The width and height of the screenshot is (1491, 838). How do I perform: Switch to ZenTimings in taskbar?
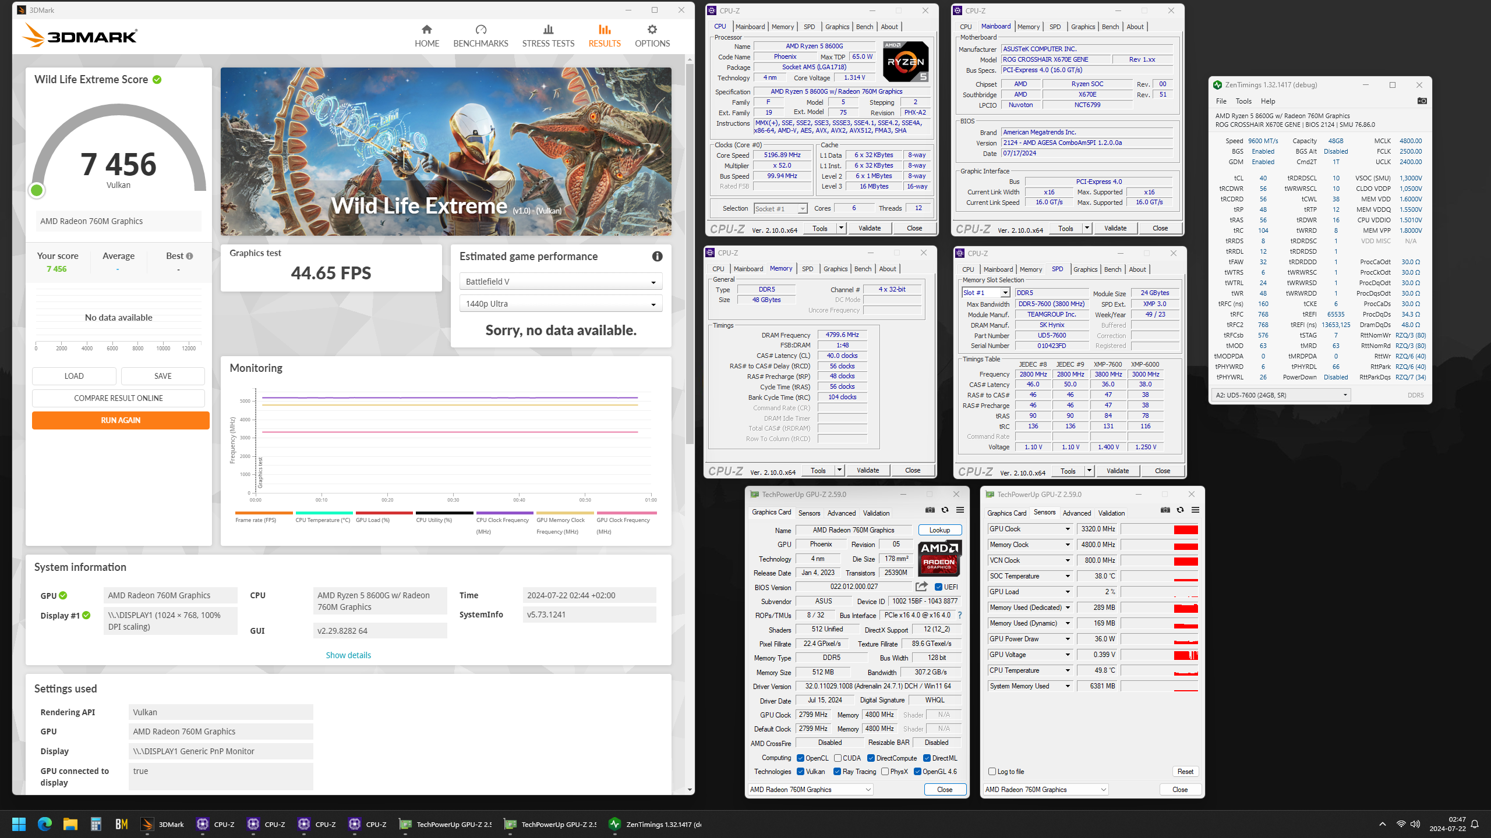pos(656,824)
